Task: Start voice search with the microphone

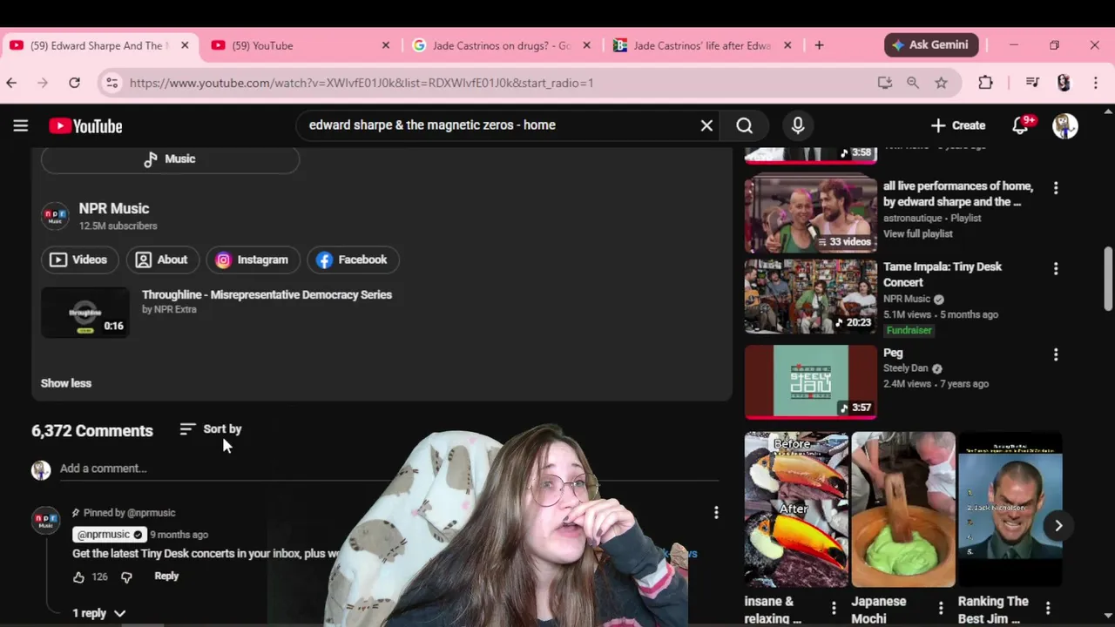Action: [798, 125]
